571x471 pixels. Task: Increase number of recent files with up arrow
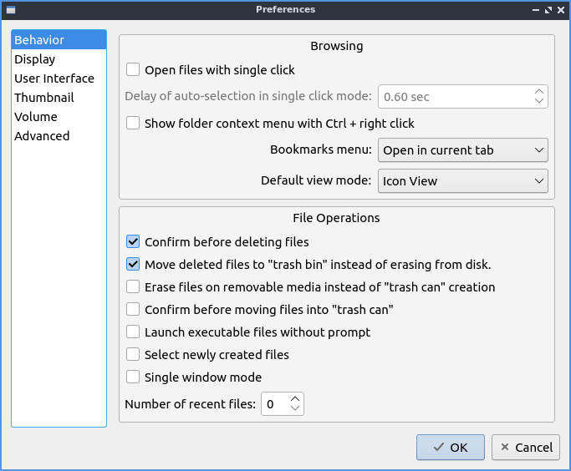pos(295,400)
